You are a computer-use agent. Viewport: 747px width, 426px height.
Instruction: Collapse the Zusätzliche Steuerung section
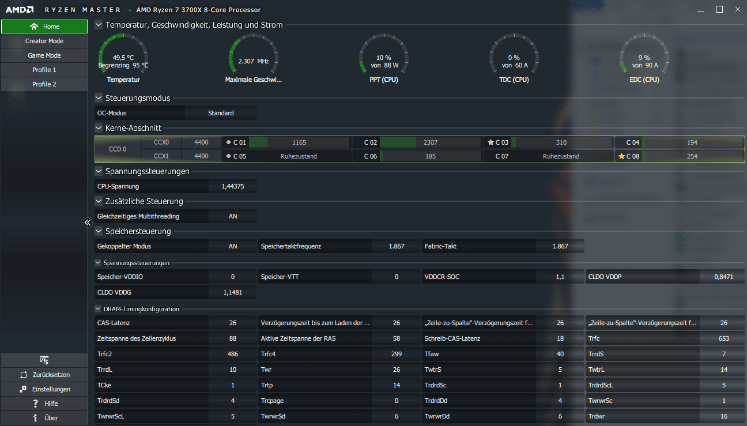(x=99, y=201)
